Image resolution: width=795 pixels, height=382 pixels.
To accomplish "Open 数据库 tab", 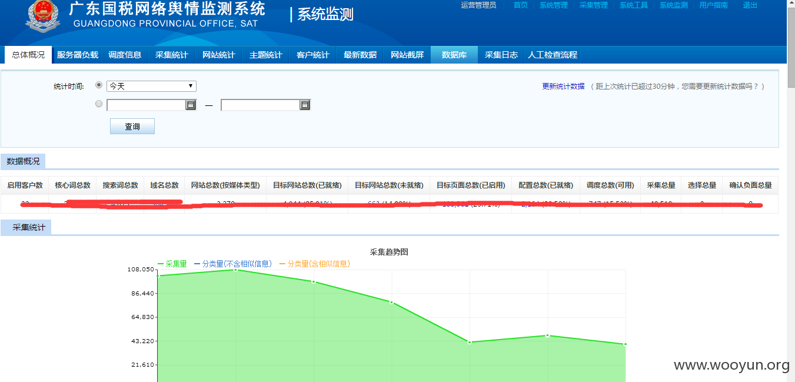I will pyautogui.click(x=454, y=55).
